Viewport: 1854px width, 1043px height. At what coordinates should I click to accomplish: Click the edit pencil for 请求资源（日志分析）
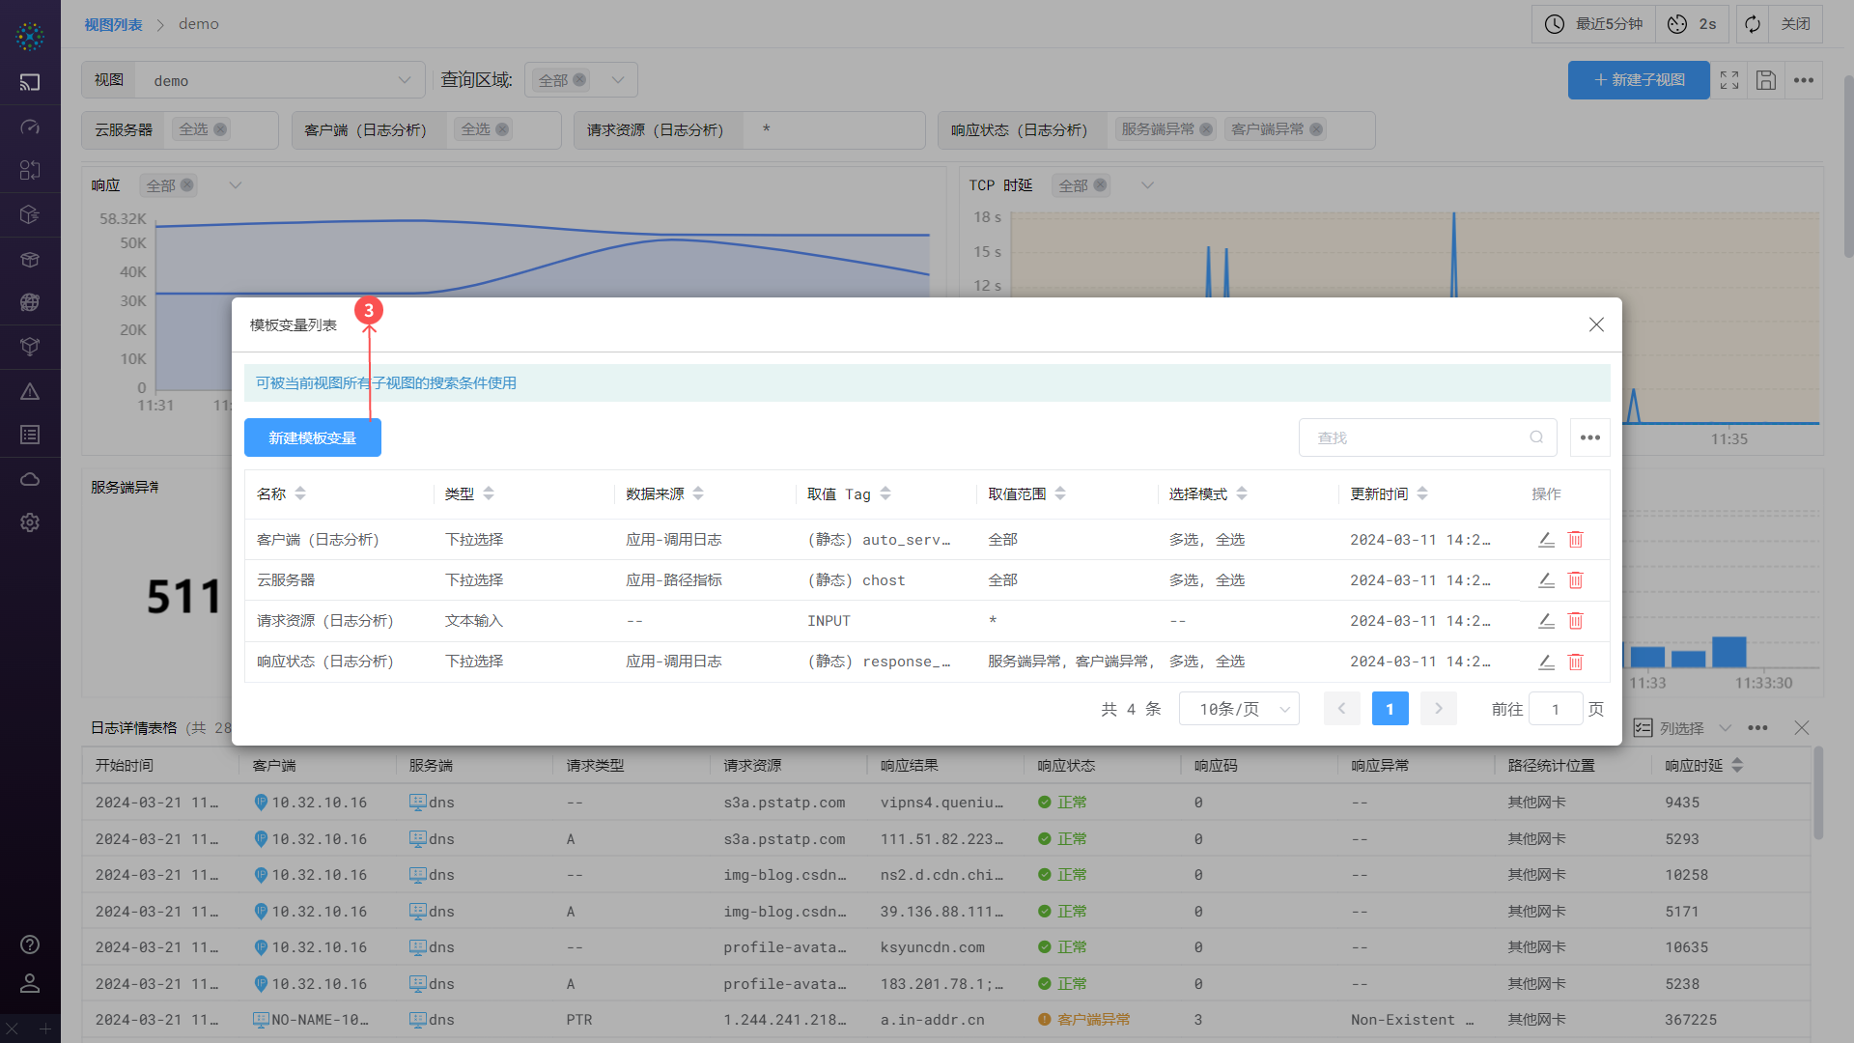1546,621
